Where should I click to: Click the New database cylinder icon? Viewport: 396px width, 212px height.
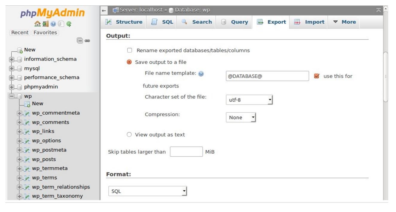20,50
